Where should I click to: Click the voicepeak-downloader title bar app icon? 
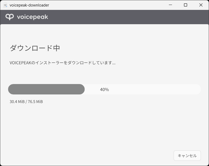click(x=5, y=5)
